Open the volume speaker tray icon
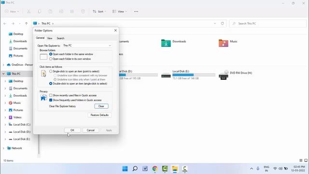309x174 pixels. pos(281,169)
